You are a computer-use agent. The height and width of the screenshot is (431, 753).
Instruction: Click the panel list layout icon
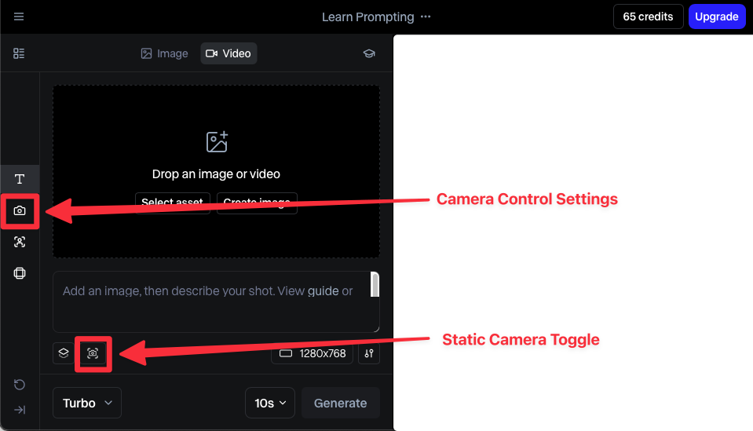click(x=19, y=53)
